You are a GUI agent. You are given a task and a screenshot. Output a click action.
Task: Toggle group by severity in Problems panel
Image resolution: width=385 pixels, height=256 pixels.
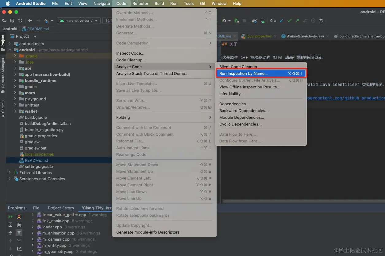(x=19, y=217)
